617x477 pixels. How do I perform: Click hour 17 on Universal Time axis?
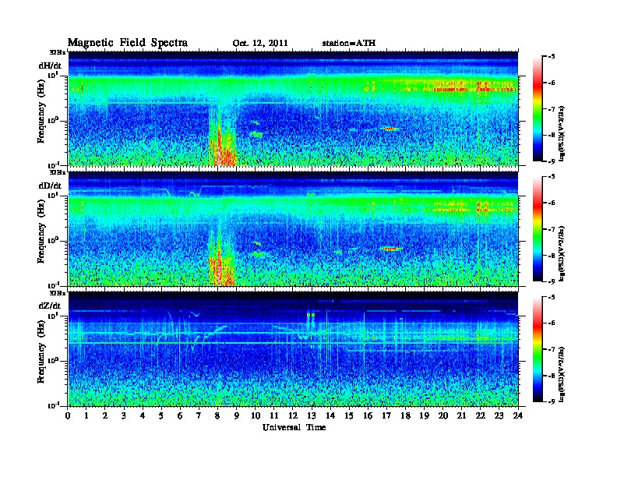(386, 416)
